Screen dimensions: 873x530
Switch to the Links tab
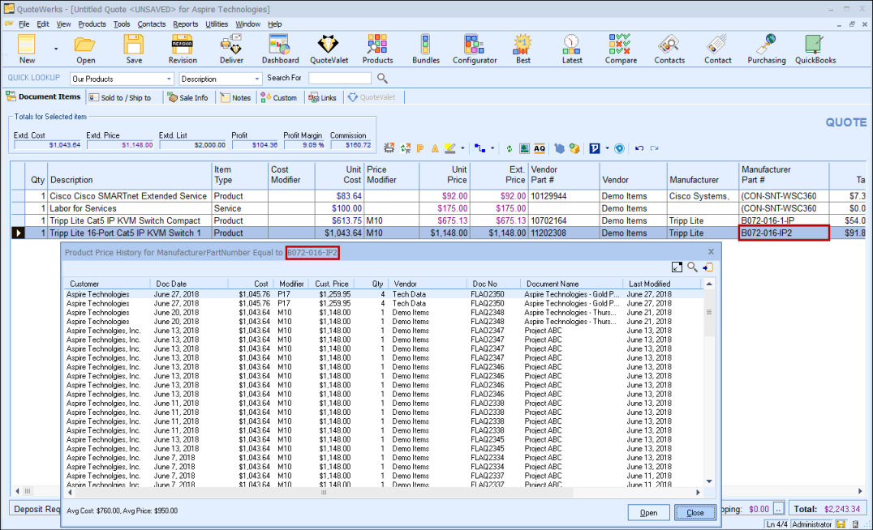[x=323, y=97]
